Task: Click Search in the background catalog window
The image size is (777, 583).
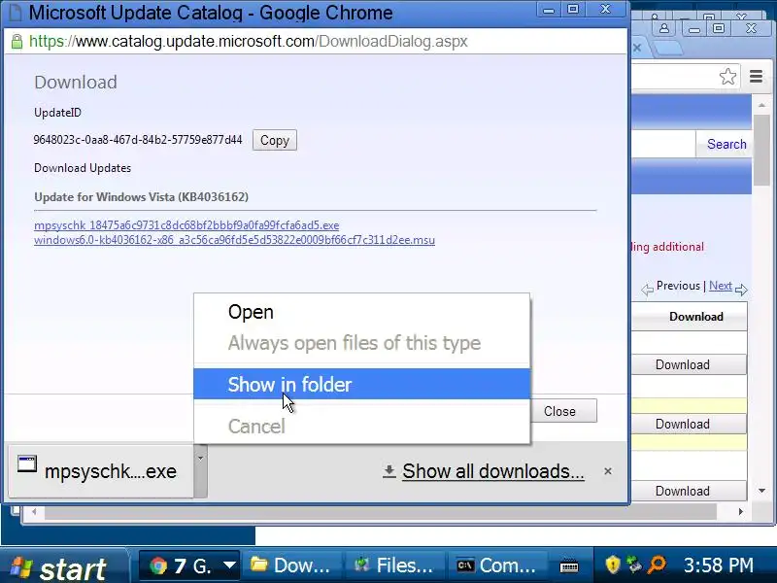Action: pyautogui.click(x=726, y=144)
